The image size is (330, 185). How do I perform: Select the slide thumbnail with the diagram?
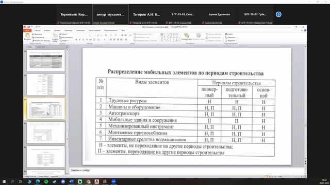[x=46, y=85]
